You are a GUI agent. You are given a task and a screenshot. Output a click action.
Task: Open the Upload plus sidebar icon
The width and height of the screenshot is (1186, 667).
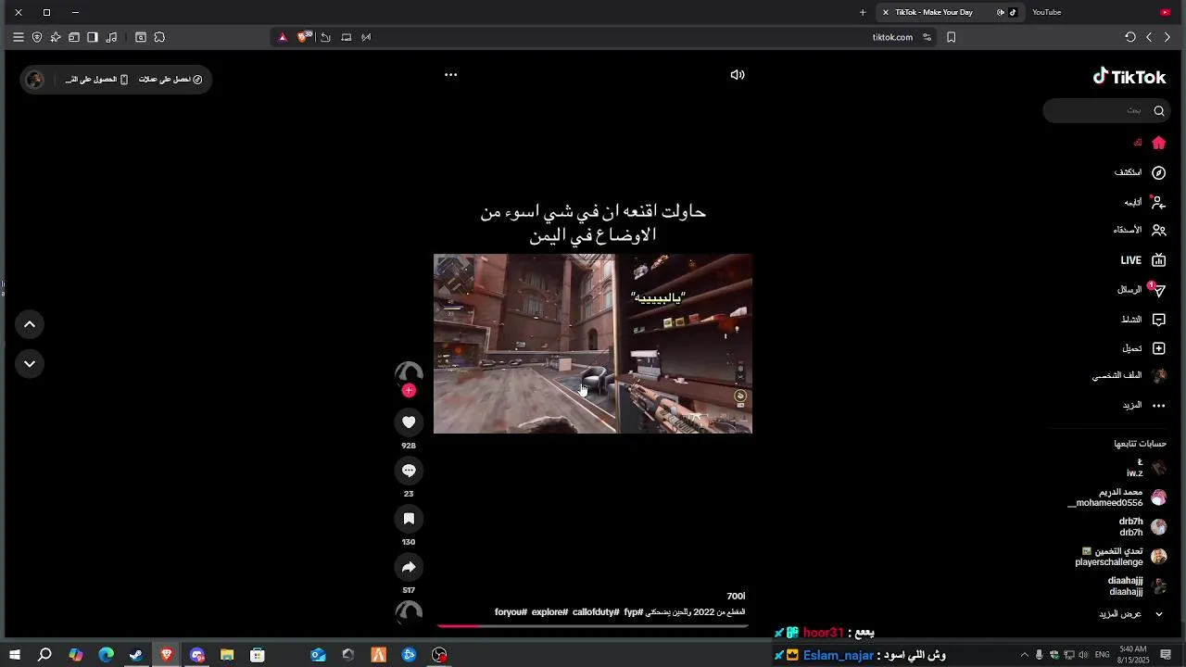coord(1158,348)
